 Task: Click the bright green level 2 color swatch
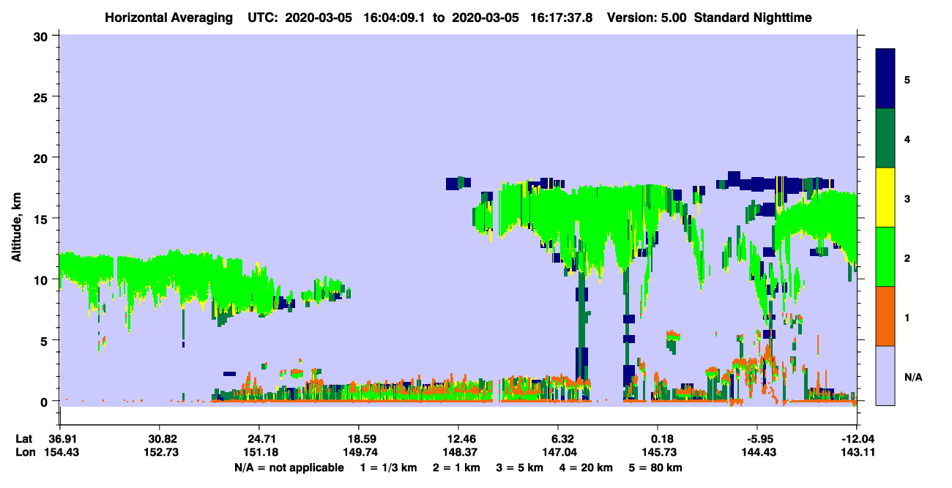[885, 257]
